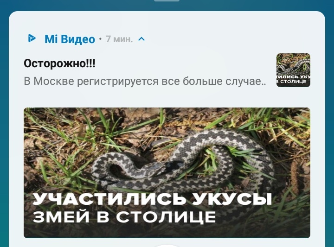This screenshot has width=334, height=247.
Task: Open the Mi Видео app name label
Action: click(70, 39)
